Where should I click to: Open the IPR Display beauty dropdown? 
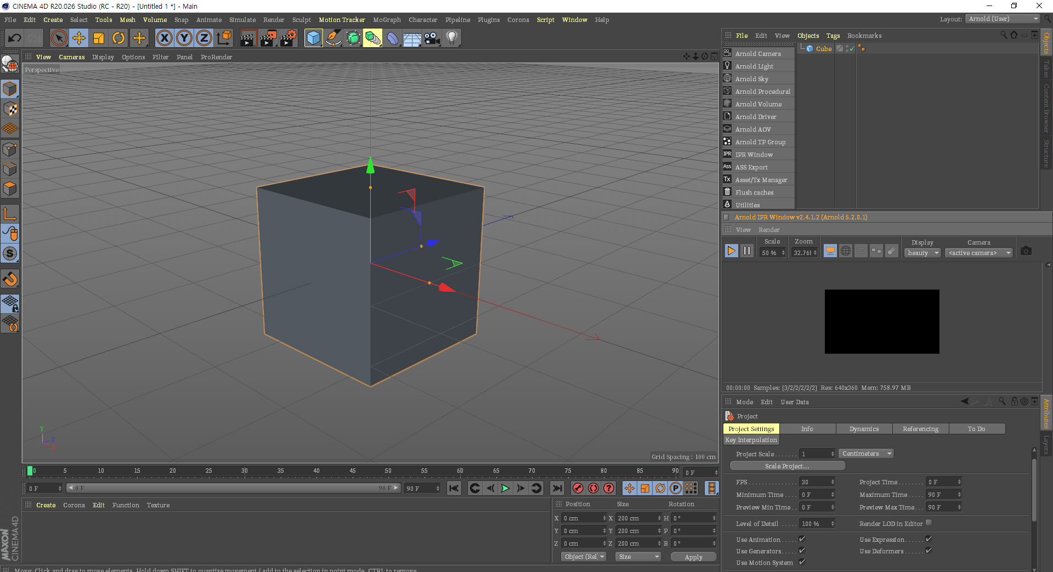tap(922, 253)
